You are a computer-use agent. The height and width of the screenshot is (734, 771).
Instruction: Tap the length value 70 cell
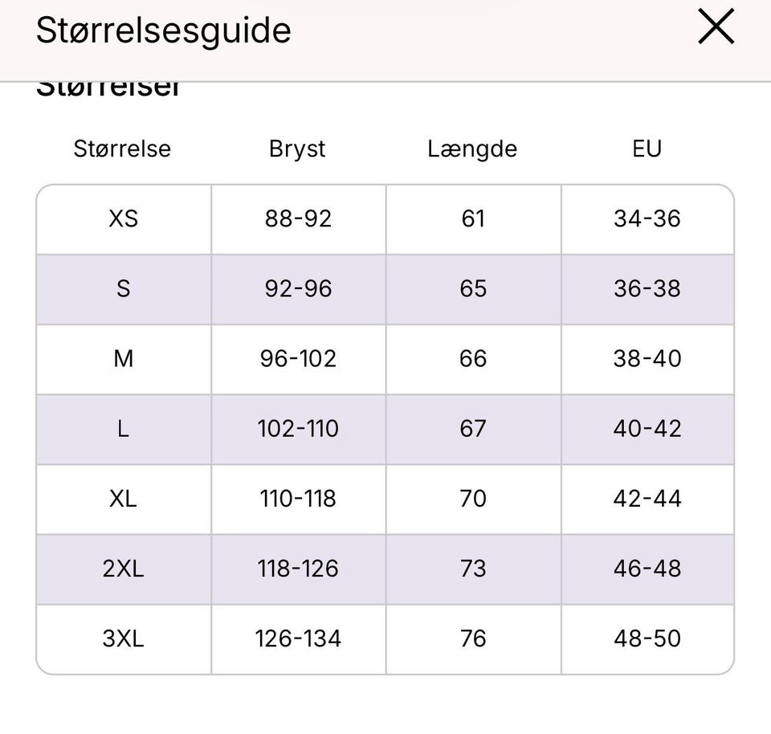coord(473,499)
